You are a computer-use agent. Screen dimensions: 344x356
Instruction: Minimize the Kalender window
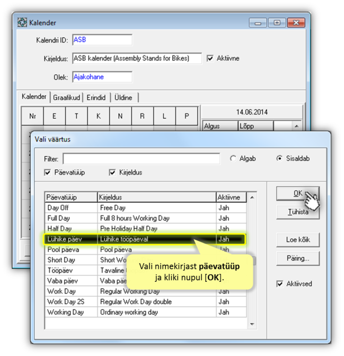click(x=258, y=23)
